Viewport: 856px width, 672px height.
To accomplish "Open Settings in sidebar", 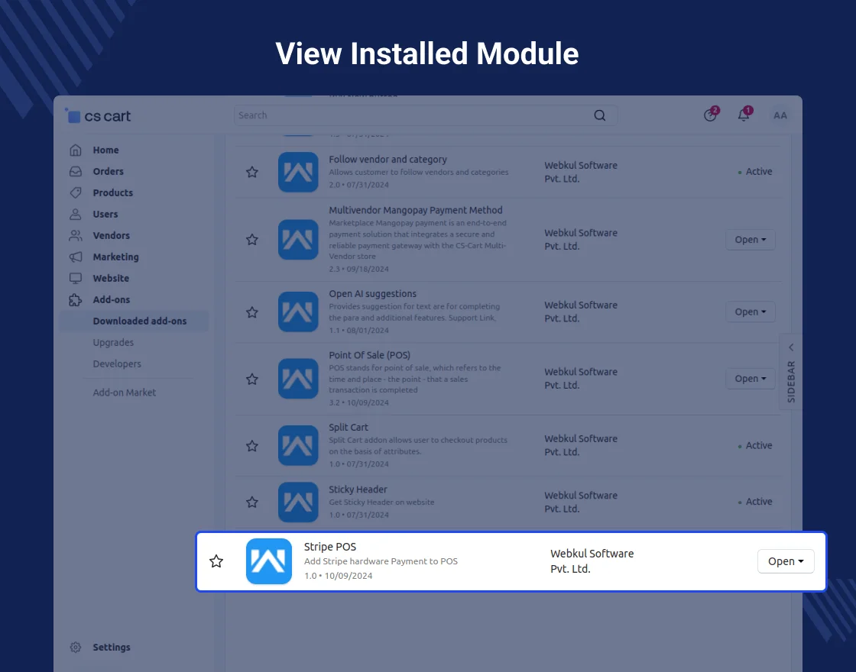I will coord(112,647).
